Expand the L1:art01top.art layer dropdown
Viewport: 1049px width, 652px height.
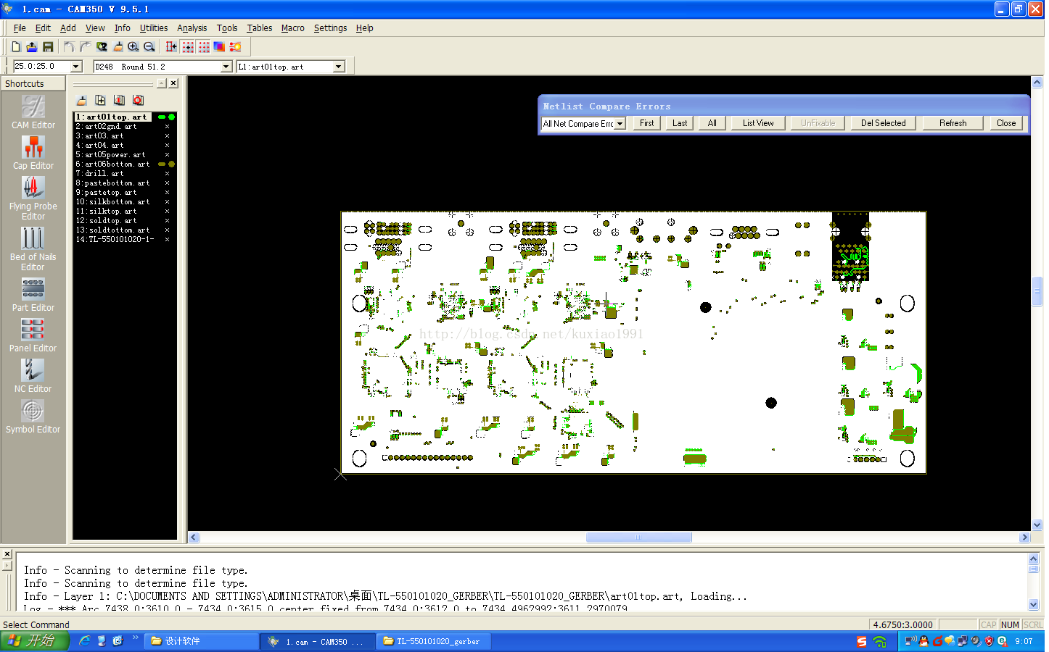(338, 66)
